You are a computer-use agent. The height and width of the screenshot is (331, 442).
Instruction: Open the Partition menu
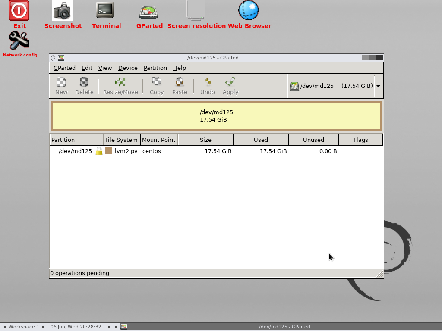tap(155, 68)
